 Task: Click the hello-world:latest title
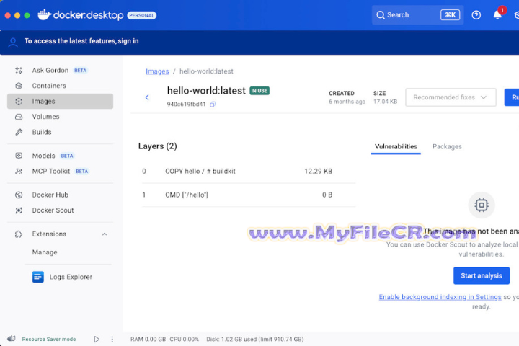pyautogui.click(x=206, y=91)
